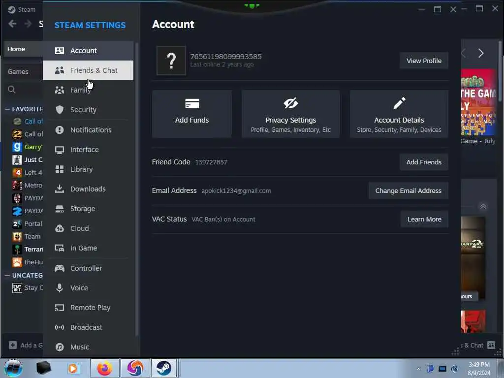Switch to Interface settings
The height and width of the screenshot is (378, 504).
88,150
